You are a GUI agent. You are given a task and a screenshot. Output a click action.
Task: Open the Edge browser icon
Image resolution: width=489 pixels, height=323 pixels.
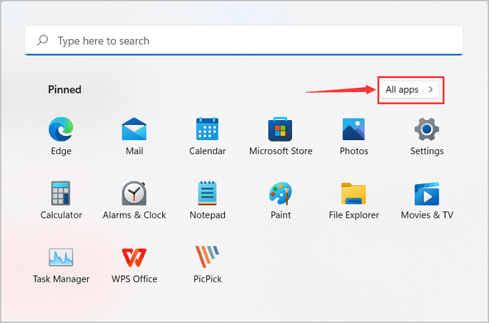61,130
